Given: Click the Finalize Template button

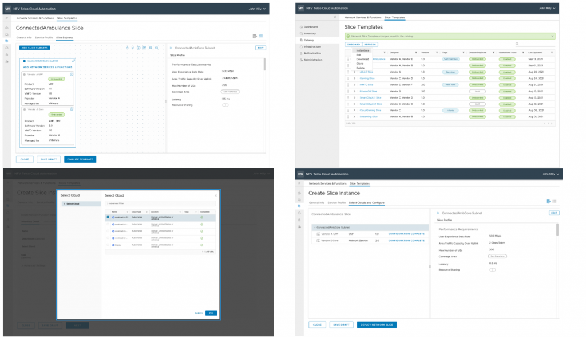Looking at the screenshot, I should [80, 159].
